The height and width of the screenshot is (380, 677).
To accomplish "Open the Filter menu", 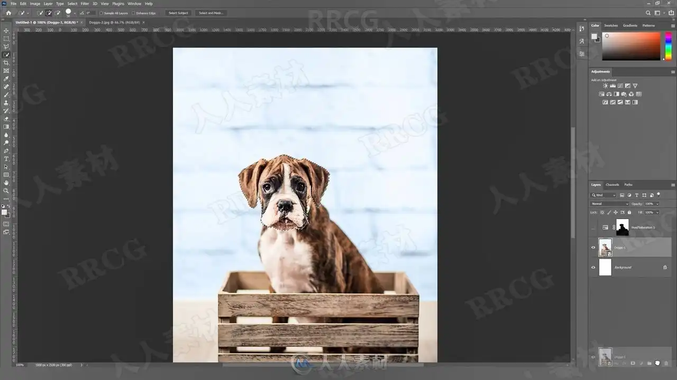I will pyautogui.click(x=85, y=4).
